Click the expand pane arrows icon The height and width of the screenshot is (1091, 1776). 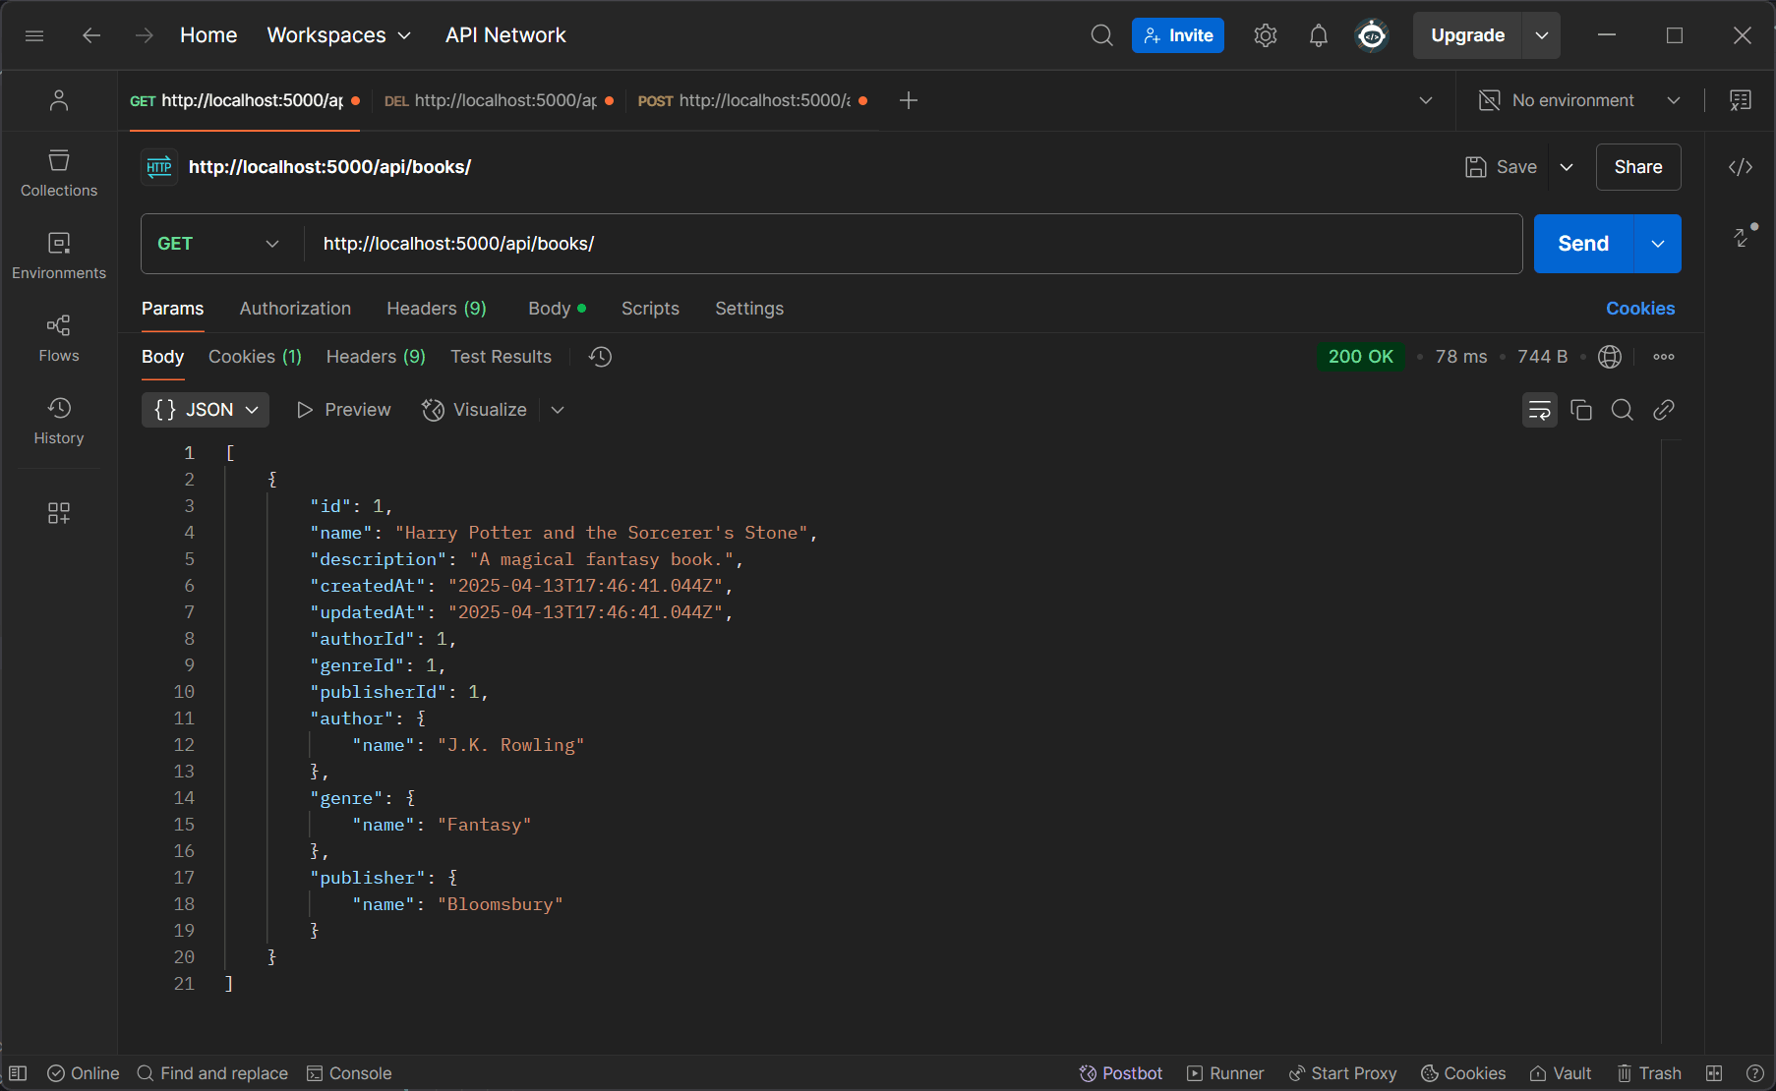(1743, 237)
